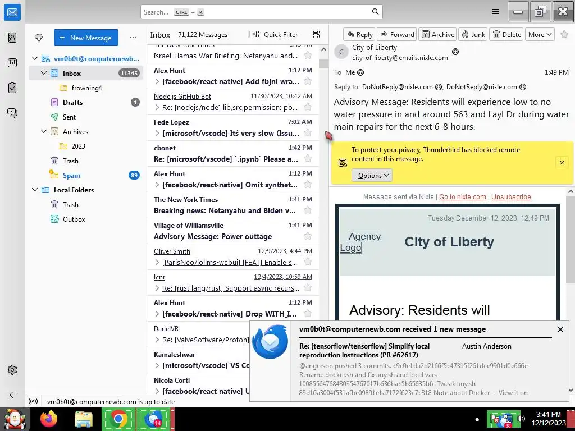
Task: Click the City of Liberty contact icon
Action: (455, 52)
